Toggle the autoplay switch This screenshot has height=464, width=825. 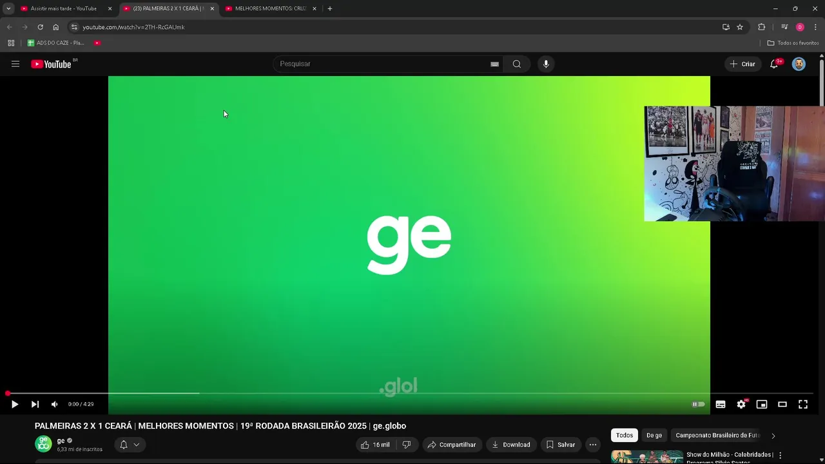coord(699,404)
